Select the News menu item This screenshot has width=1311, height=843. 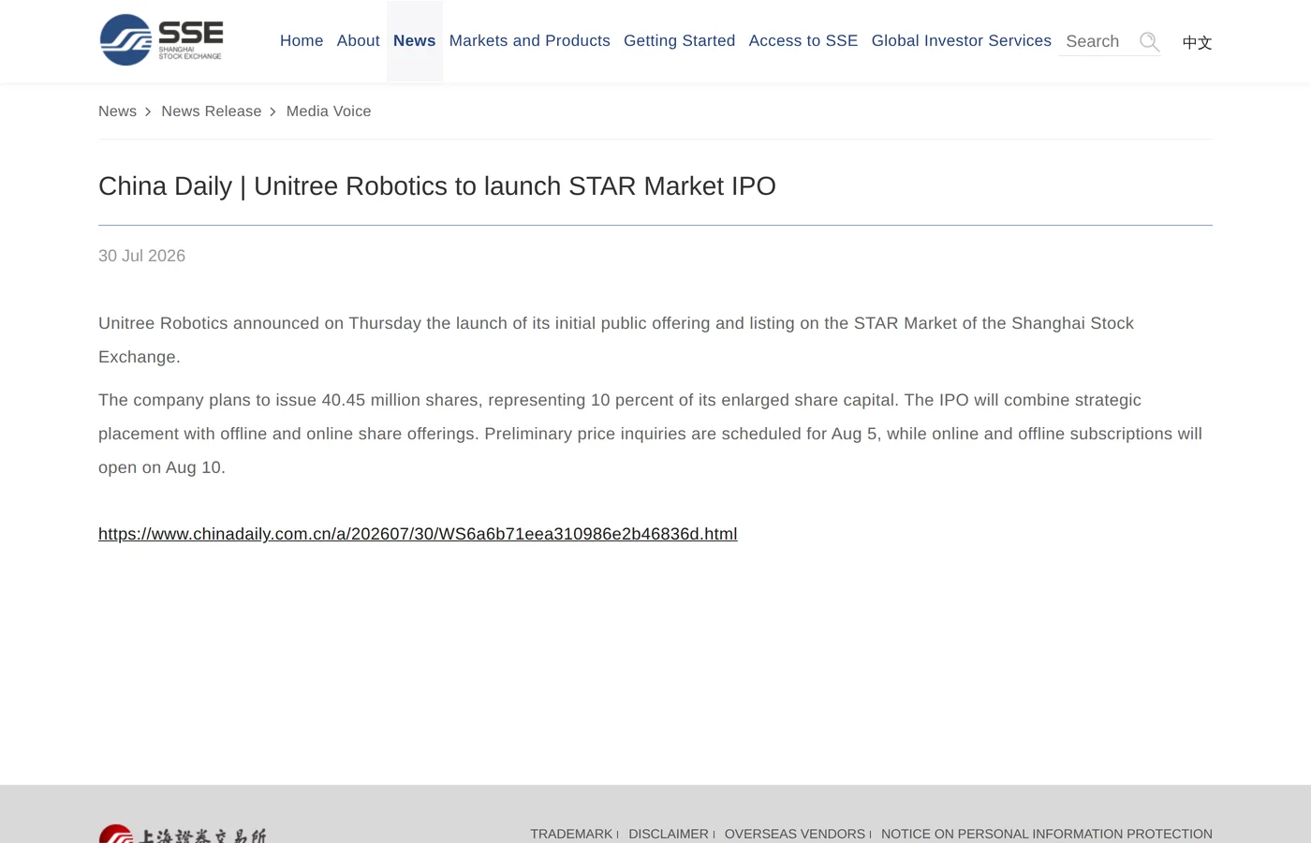(415, 40)
